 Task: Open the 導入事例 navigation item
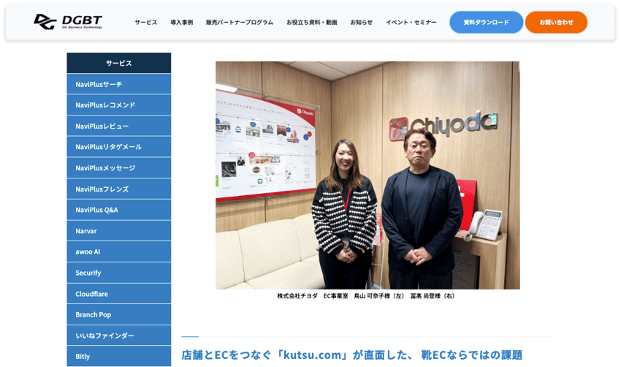pyautogui.click(x=182, y=22)
